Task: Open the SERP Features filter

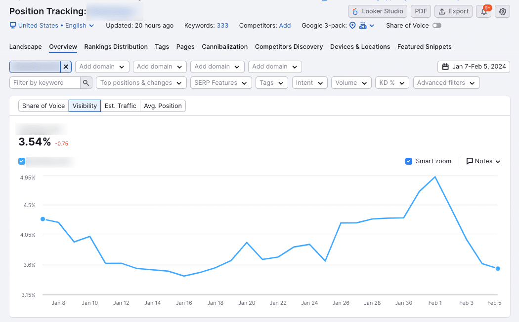Action: 221,82
